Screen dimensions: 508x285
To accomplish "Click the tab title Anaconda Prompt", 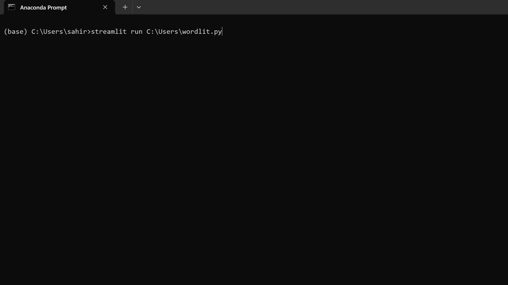I will click(43, 7).
